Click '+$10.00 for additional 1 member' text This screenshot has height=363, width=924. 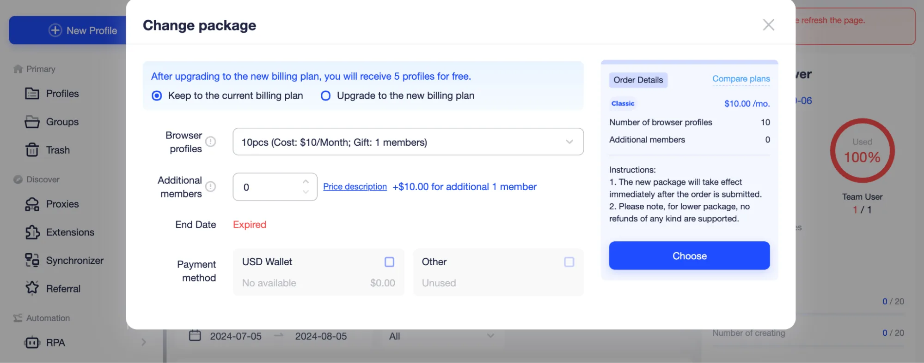click(465, 187)
